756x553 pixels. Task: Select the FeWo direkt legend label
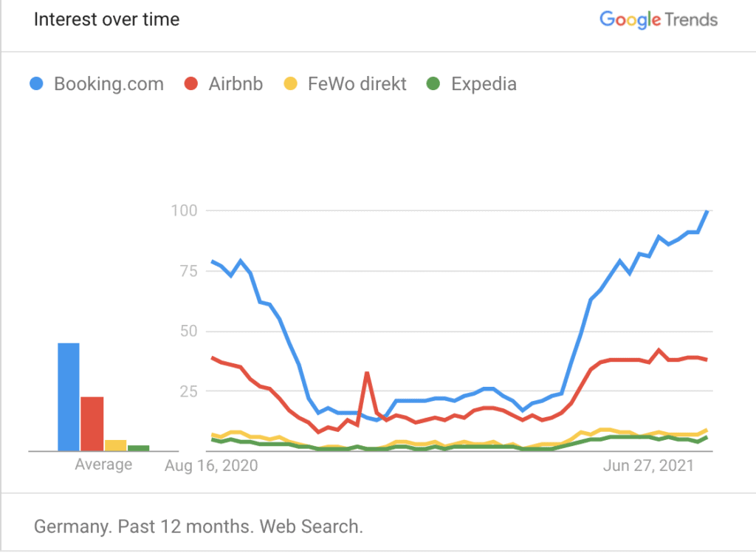357,84
